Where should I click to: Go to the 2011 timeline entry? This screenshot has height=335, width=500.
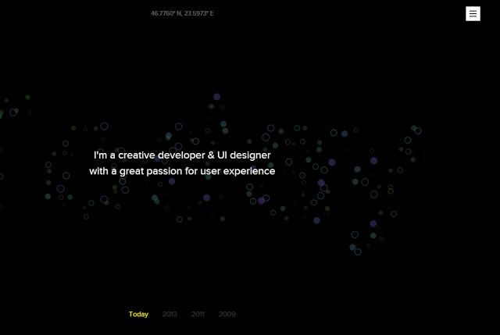coord(198,314)
